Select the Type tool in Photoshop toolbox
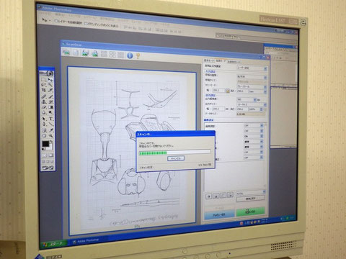This screenshot has height=259, width=346. (51, 119)
